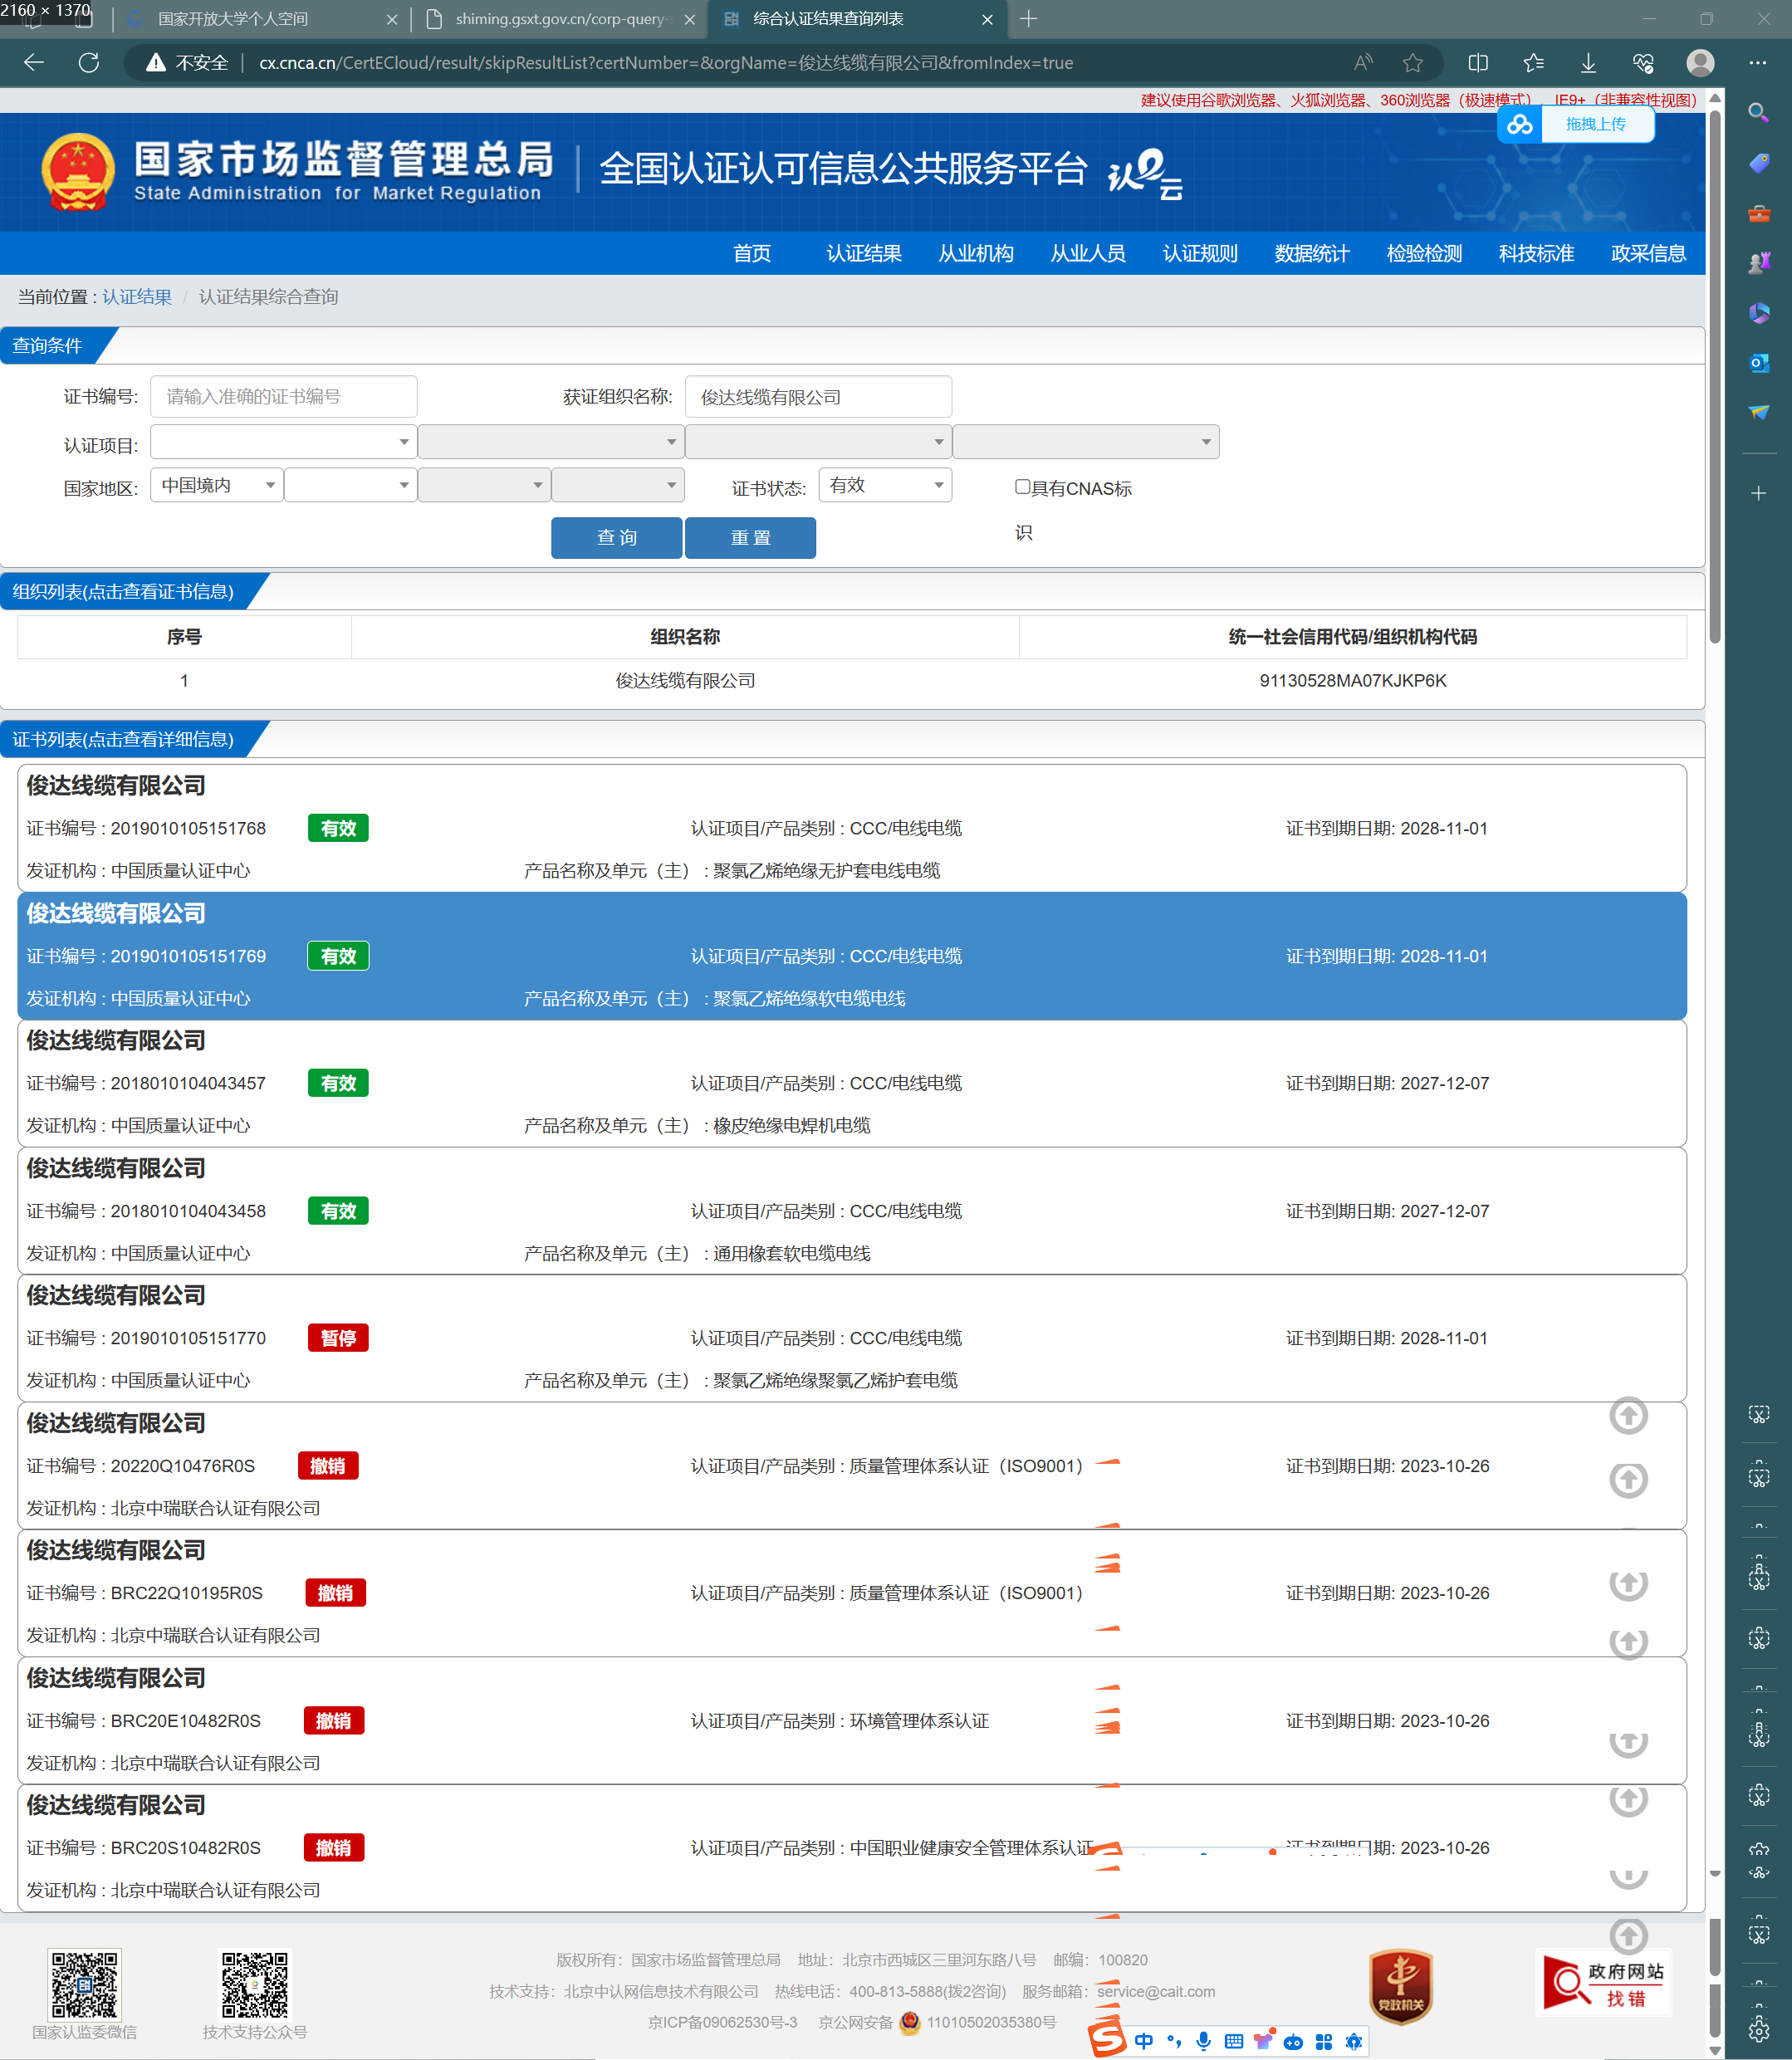The width and height of the screenshot is (1792, 2060).
Task: Open certificate 2019010105151768 details
Action: 852,828
